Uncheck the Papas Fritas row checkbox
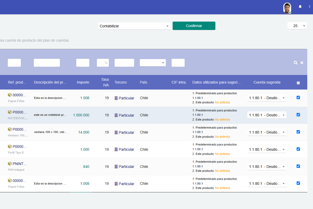313x209 pixels. click(x=298, y=97)
